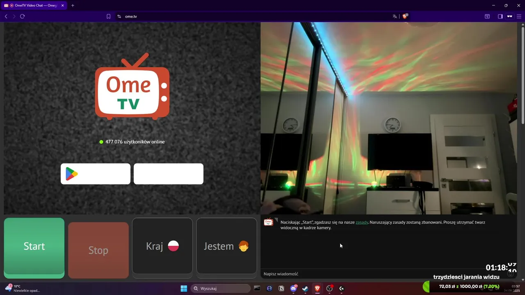Open the Jestem gender selector

(226, 246)
